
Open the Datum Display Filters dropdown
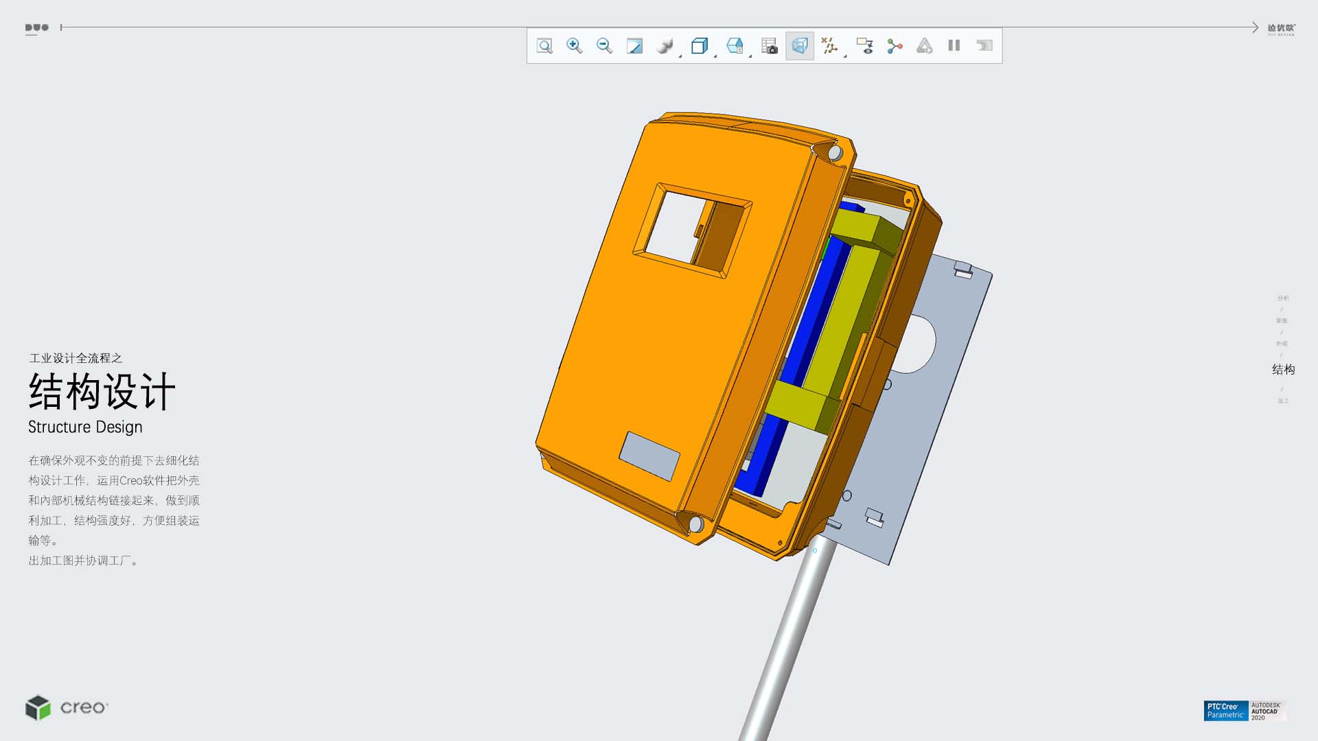[x=831, y=46]
